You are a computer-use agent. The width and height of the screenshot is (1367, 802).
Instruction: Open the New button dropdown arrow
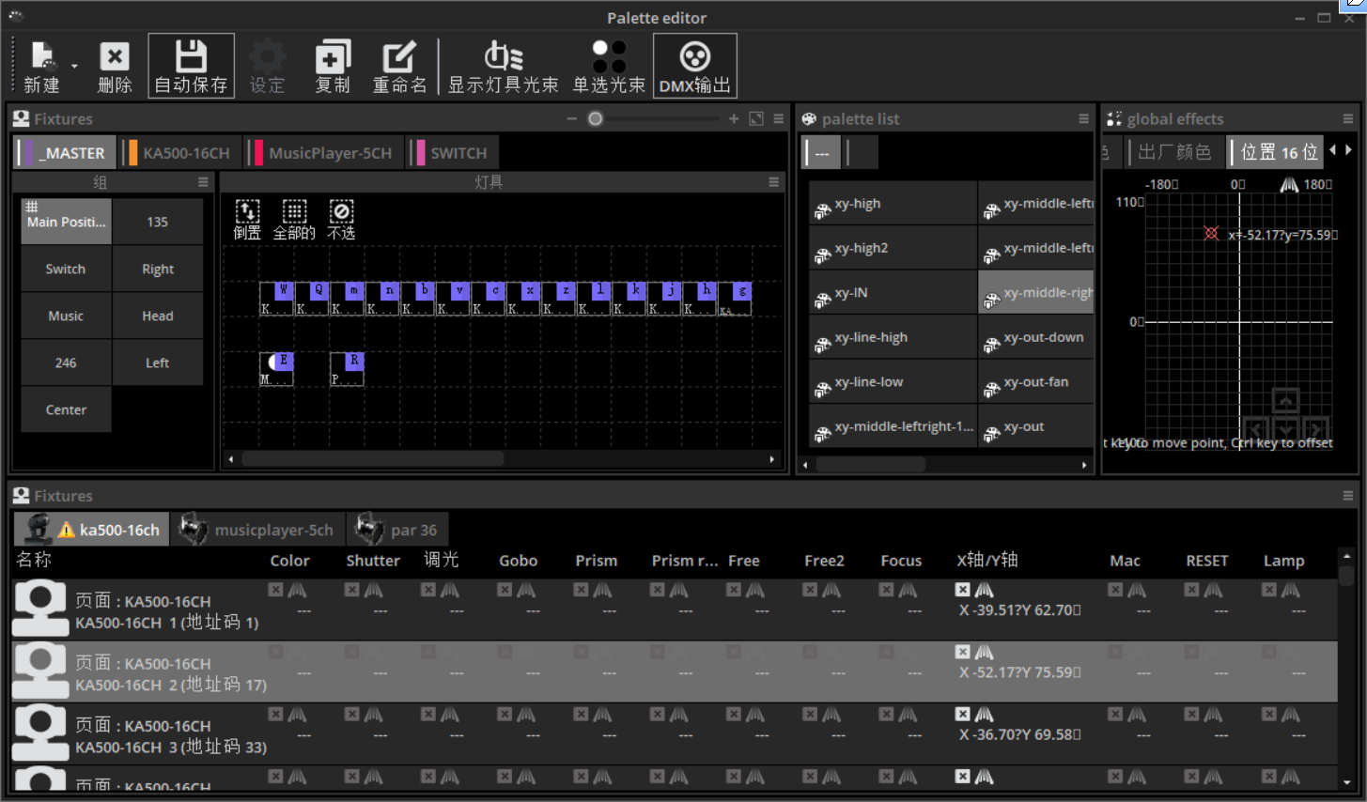pos(74,66)
